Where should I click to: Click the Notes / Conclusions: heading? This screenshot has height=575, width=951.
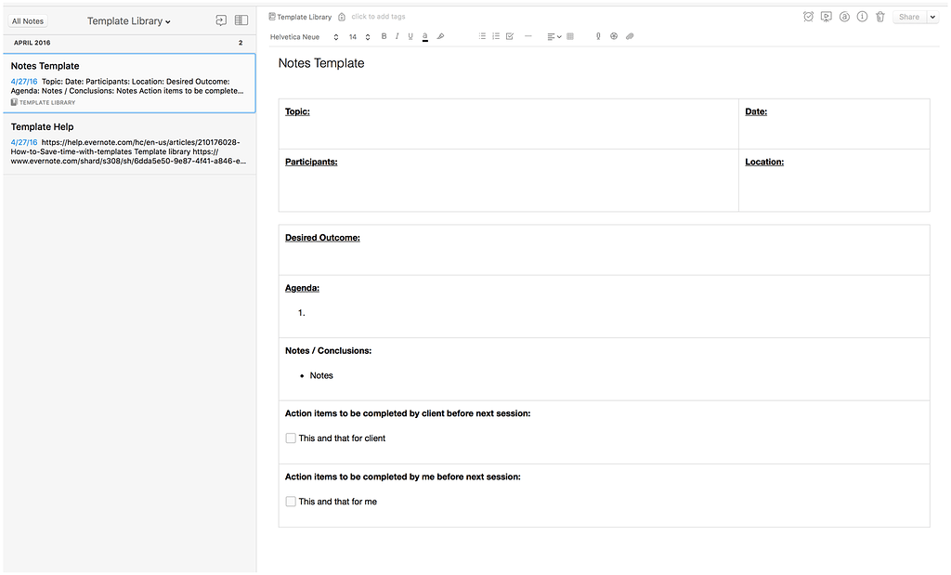point(328,350)
